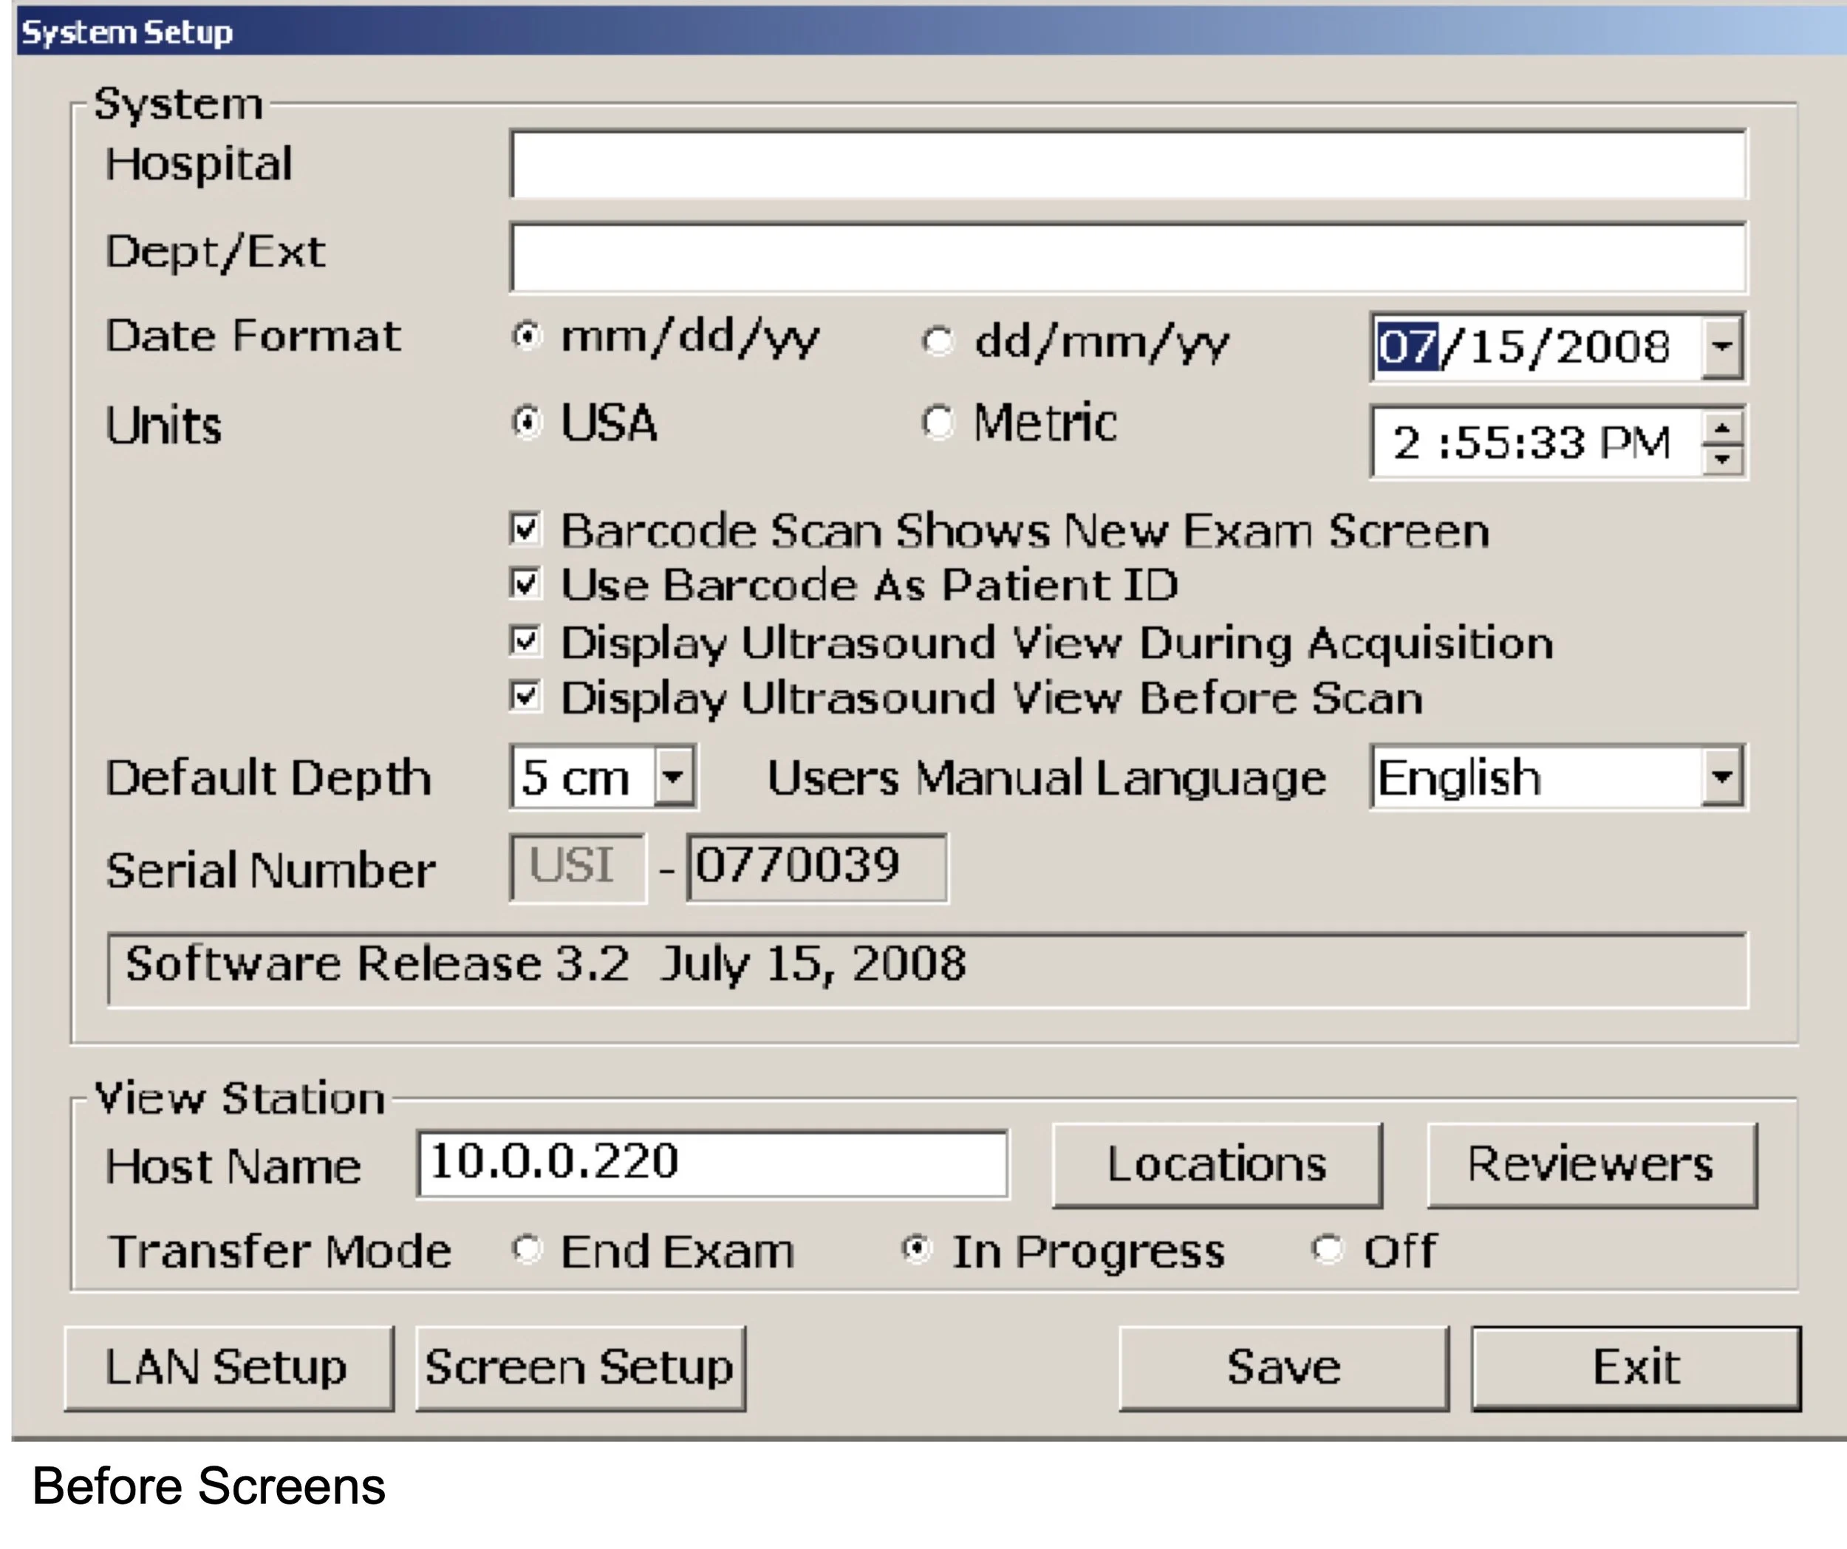Expand the Default Depth dropdown
The height and width of the screenshot is (1549, 1847).
point(674,776)
